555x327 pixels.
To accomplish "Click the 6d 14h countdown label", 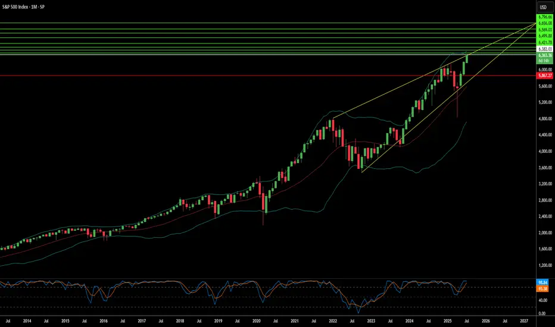I will pyautogui.click(x=544, y=61).
